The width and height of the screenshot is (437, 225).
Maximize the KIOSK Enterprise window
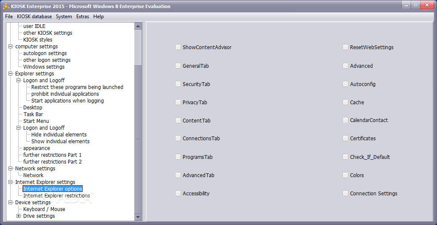pyautogui.click(x=415, y=5)
